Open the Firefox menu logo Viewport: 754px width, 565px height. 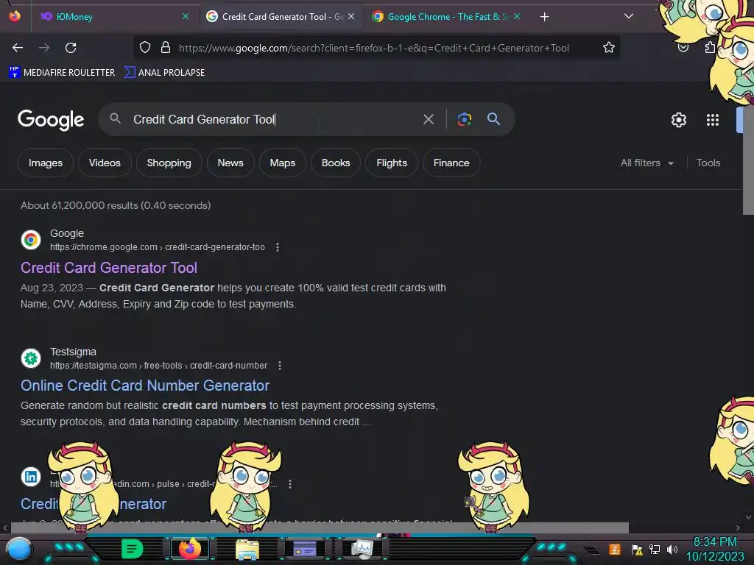coord(15,16)
